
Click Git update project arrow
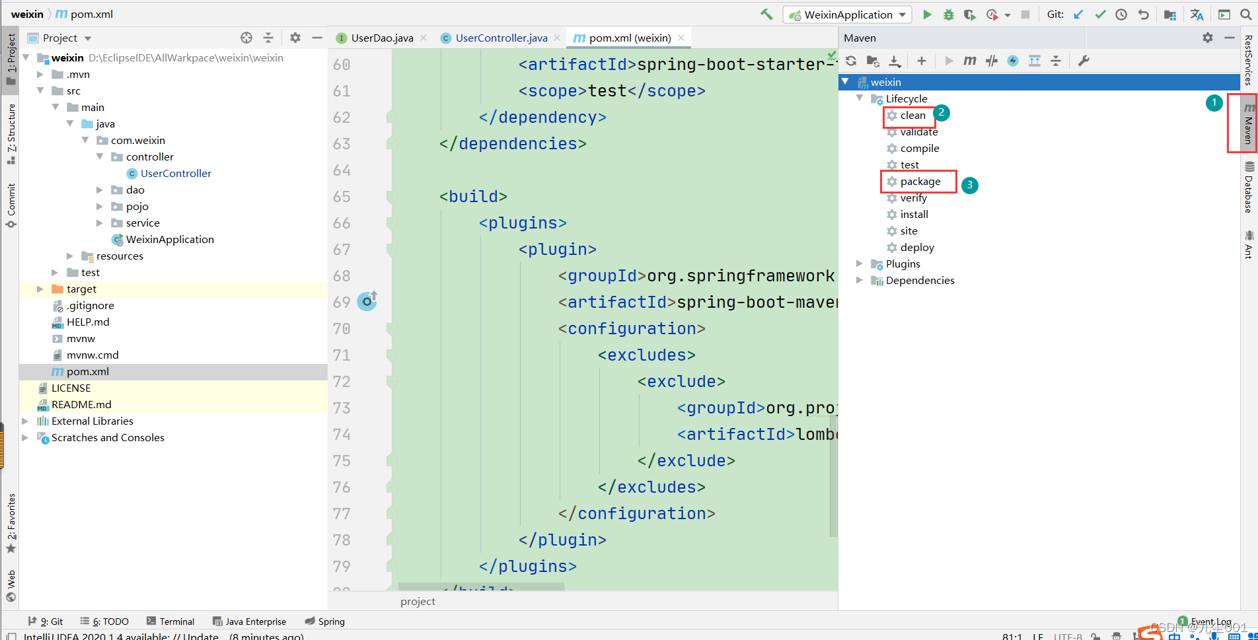[1078, 15]
